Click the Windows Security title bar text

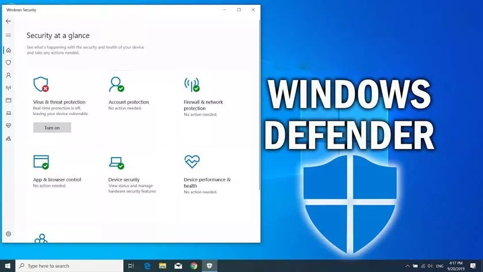pyautogui.click(x=21, y=10)
